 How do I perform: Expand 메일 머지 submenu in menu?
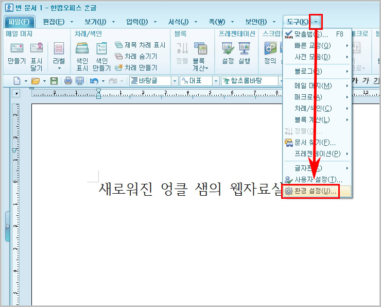pos(317,86)
